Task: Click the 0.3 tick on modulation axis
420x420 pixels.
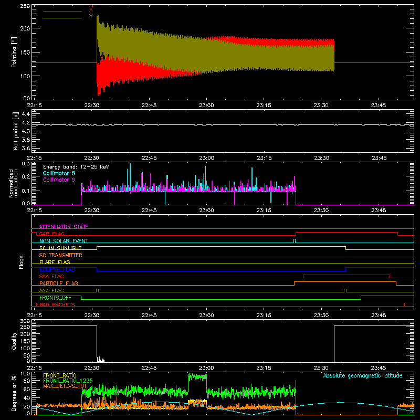Action: (x=26, y=163)
